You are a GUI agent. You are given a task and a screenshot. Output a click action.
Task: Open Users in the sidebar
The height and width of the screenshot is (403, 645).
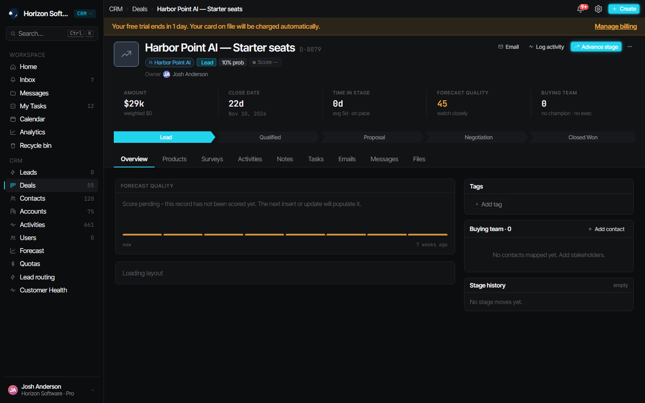click(52, 238)
